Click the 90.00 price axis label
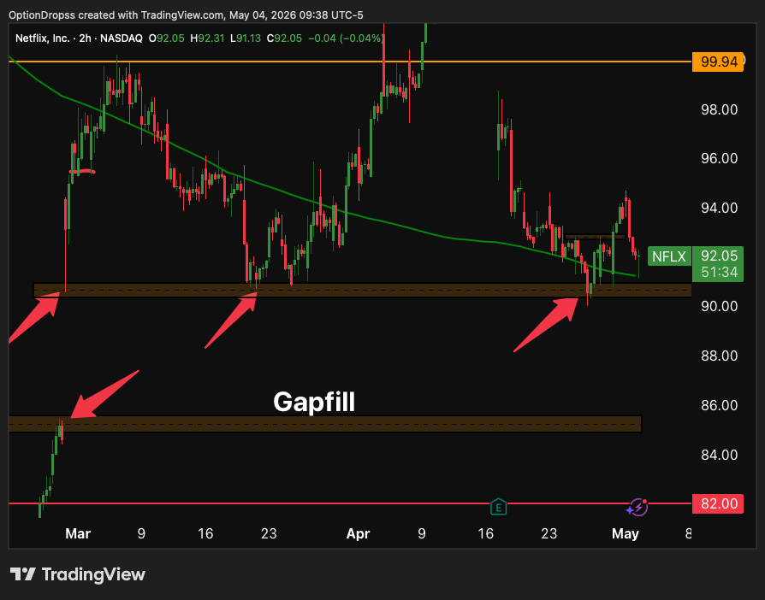The height and width of the screenshot is (600, 765). click(x=719, y=306)
